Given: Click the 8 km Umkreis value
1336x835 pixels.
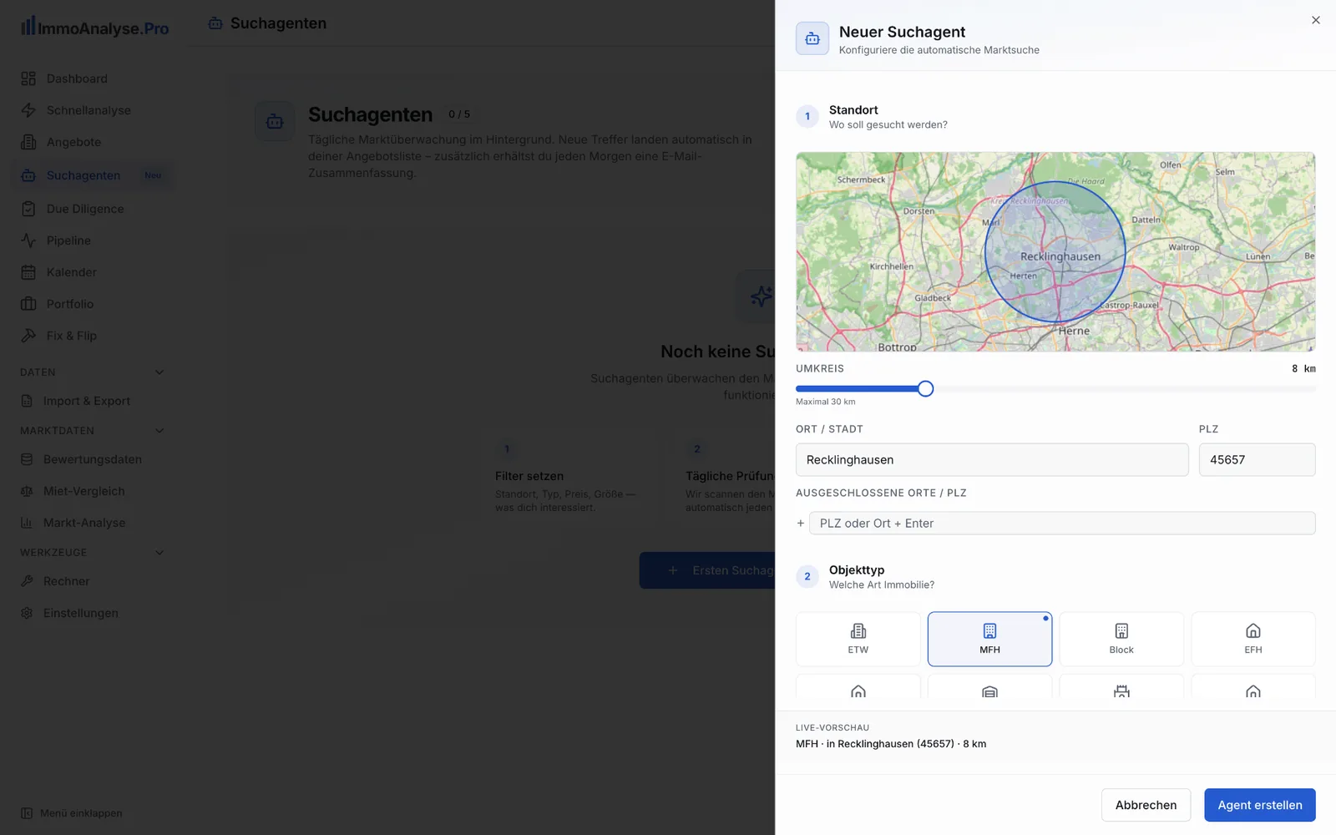Looking at the screenshot, I should click(1303, 368).
